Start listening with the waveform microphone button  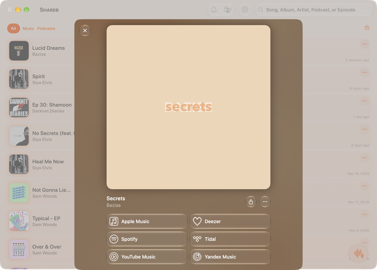pos(359,253)
